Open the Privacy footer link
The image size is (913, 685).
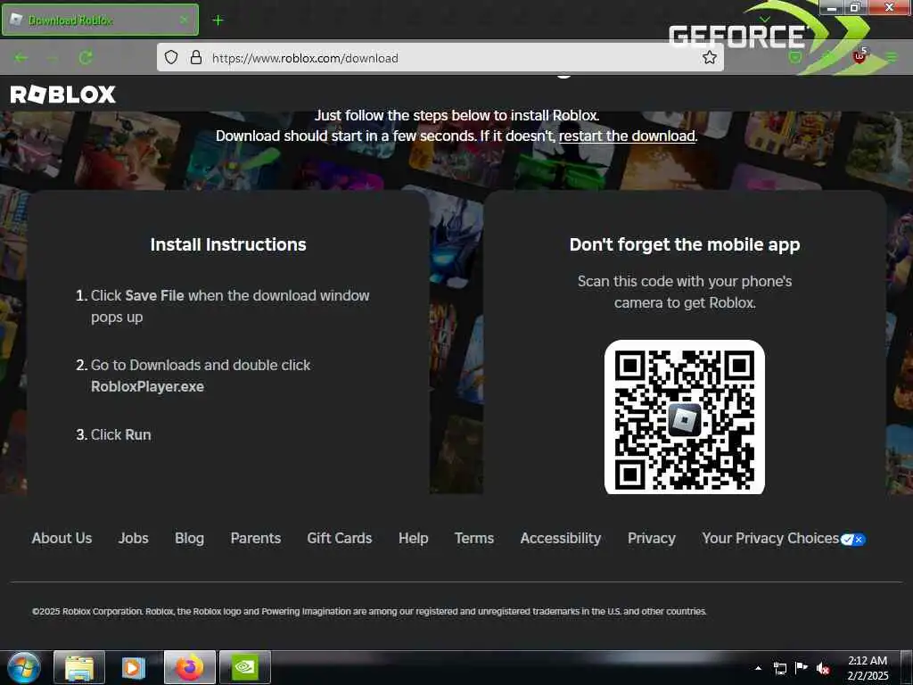coord(652,538)
